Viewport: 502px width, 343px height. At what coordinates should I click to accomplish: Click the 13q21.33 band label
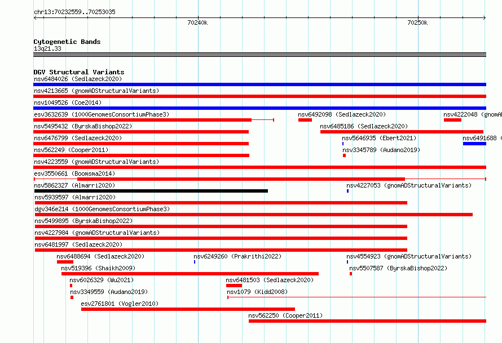pyautogui.click(x=47, y=48)
